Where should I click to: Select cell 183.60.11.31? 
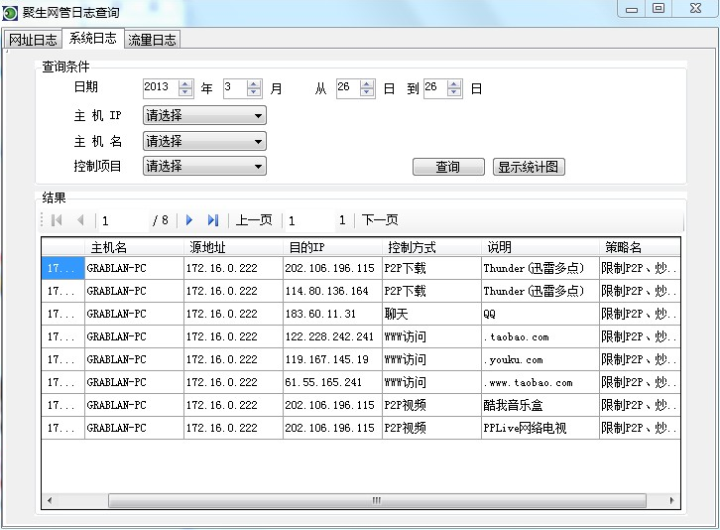coord(332,314)
